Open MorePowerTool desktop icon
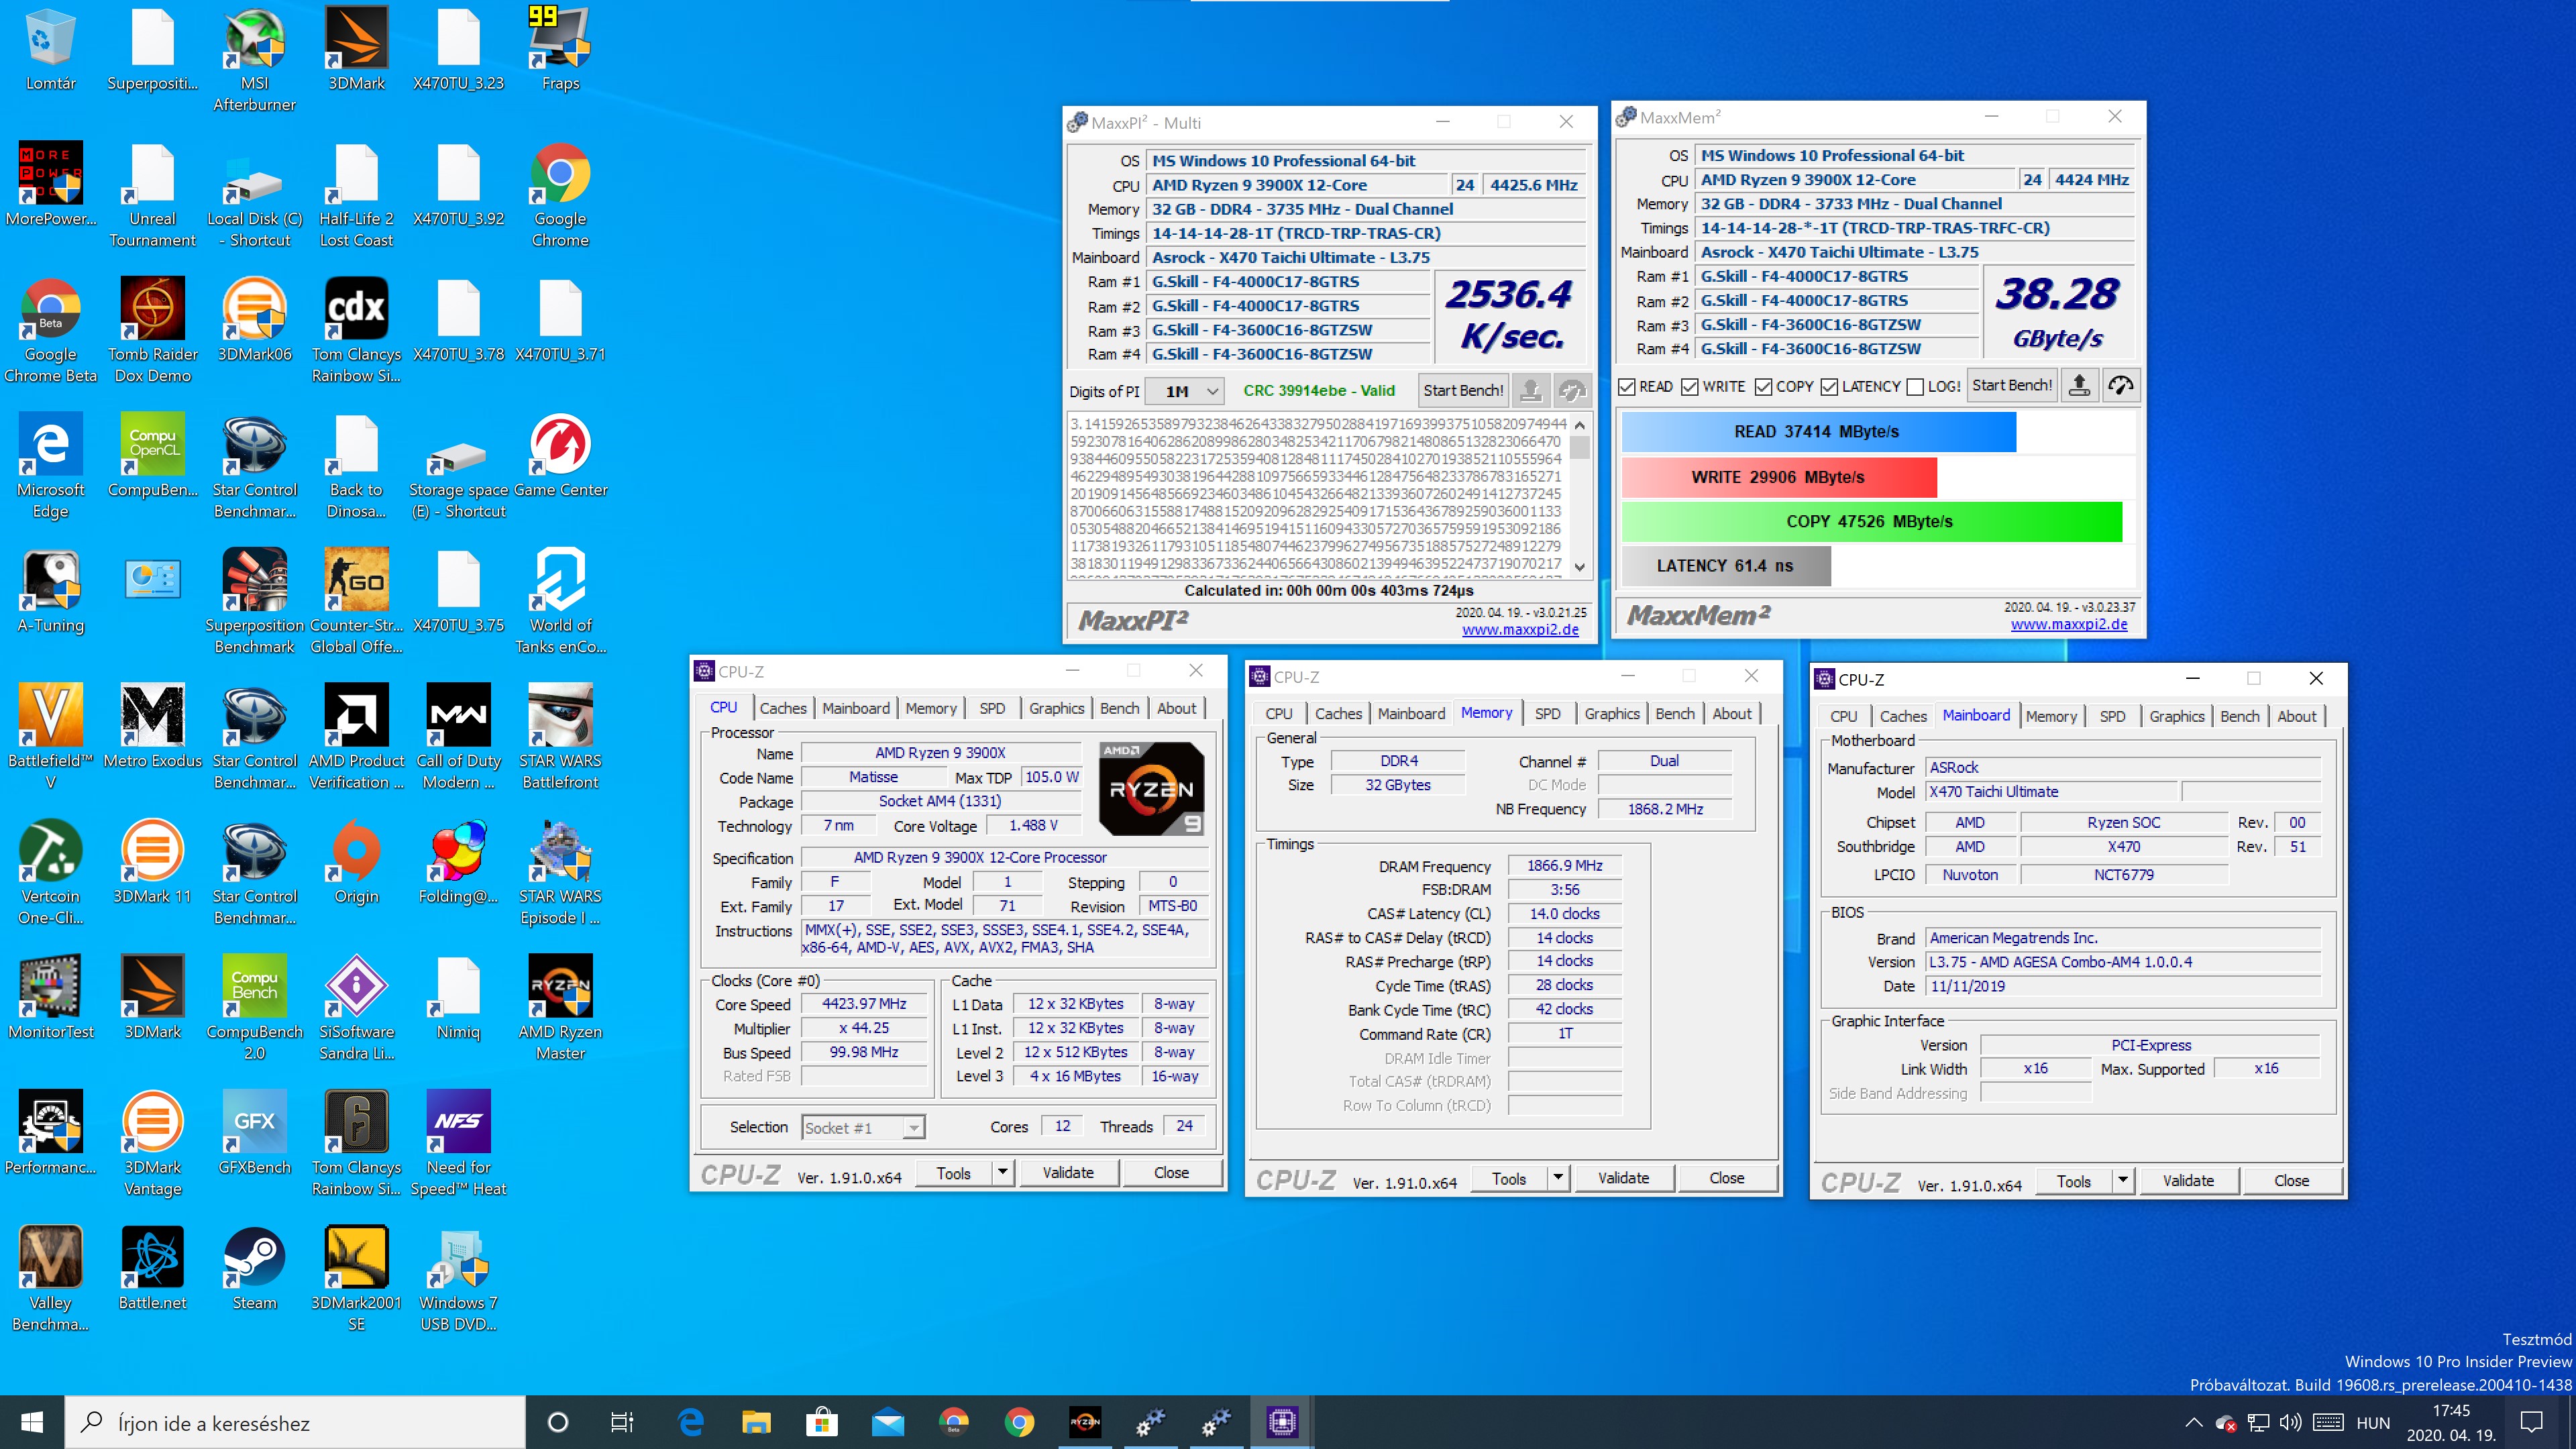Image resolution: width=2576 pixels, height=1449 pixels. pos(50,185)
